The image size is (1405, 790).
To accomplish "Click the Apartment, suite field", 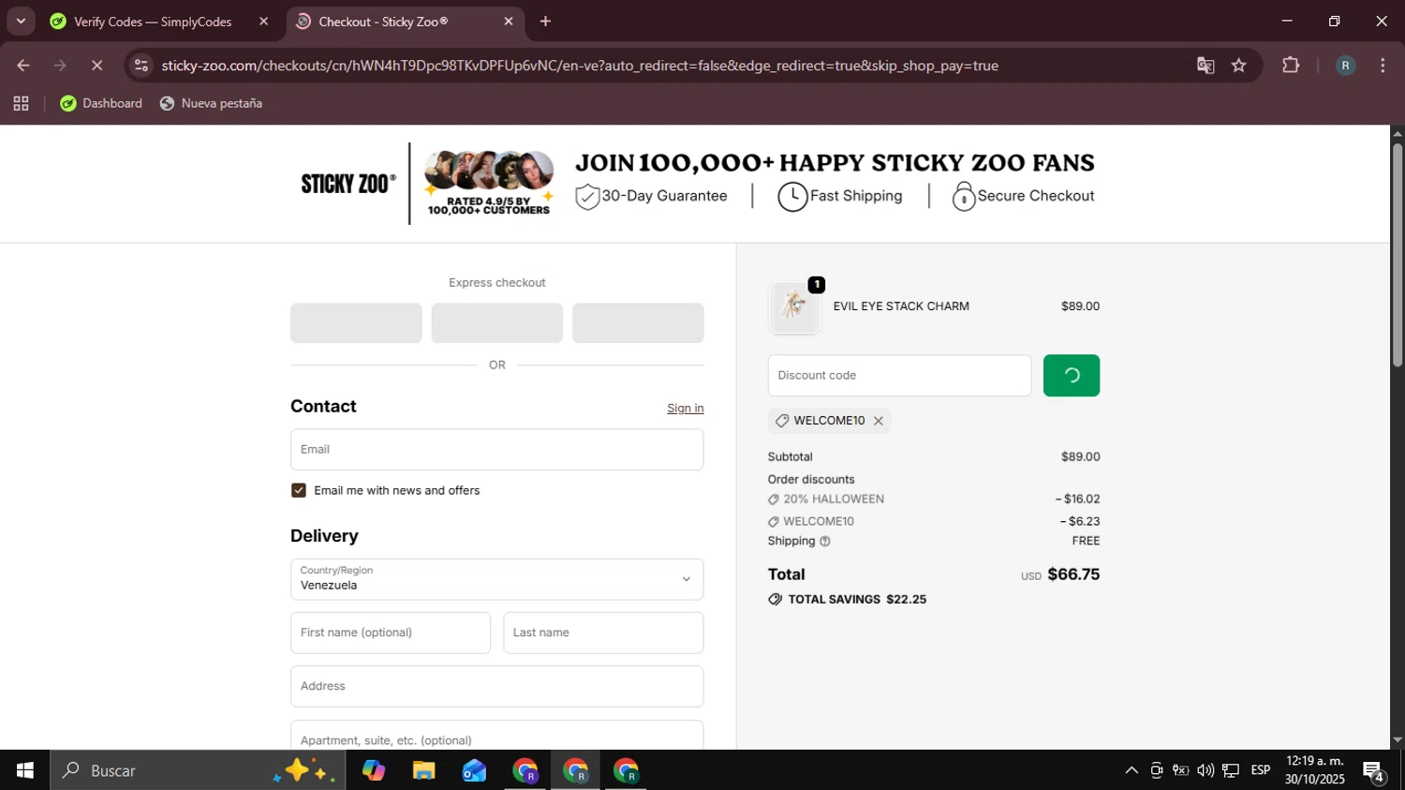I will (496, 736).
